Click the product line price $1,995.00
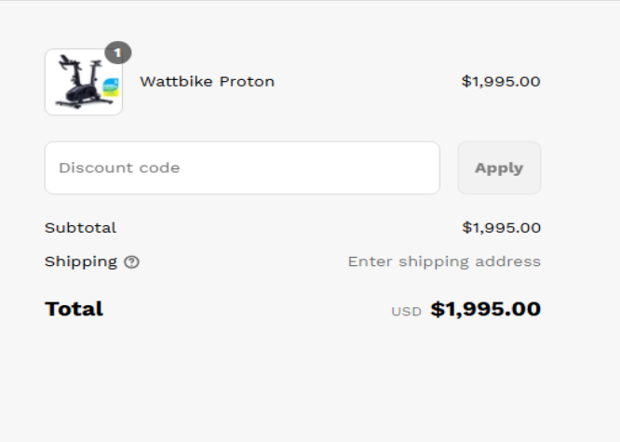620x442 pixels. [x=501, y=82]
